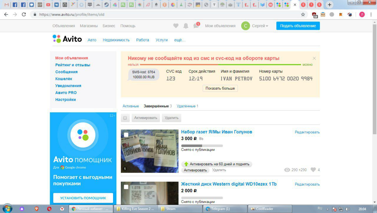Click Редактировать for the Western digital listing
This screenshot has height=213, width=377.
pyautogui.click(x=307, y=184)
